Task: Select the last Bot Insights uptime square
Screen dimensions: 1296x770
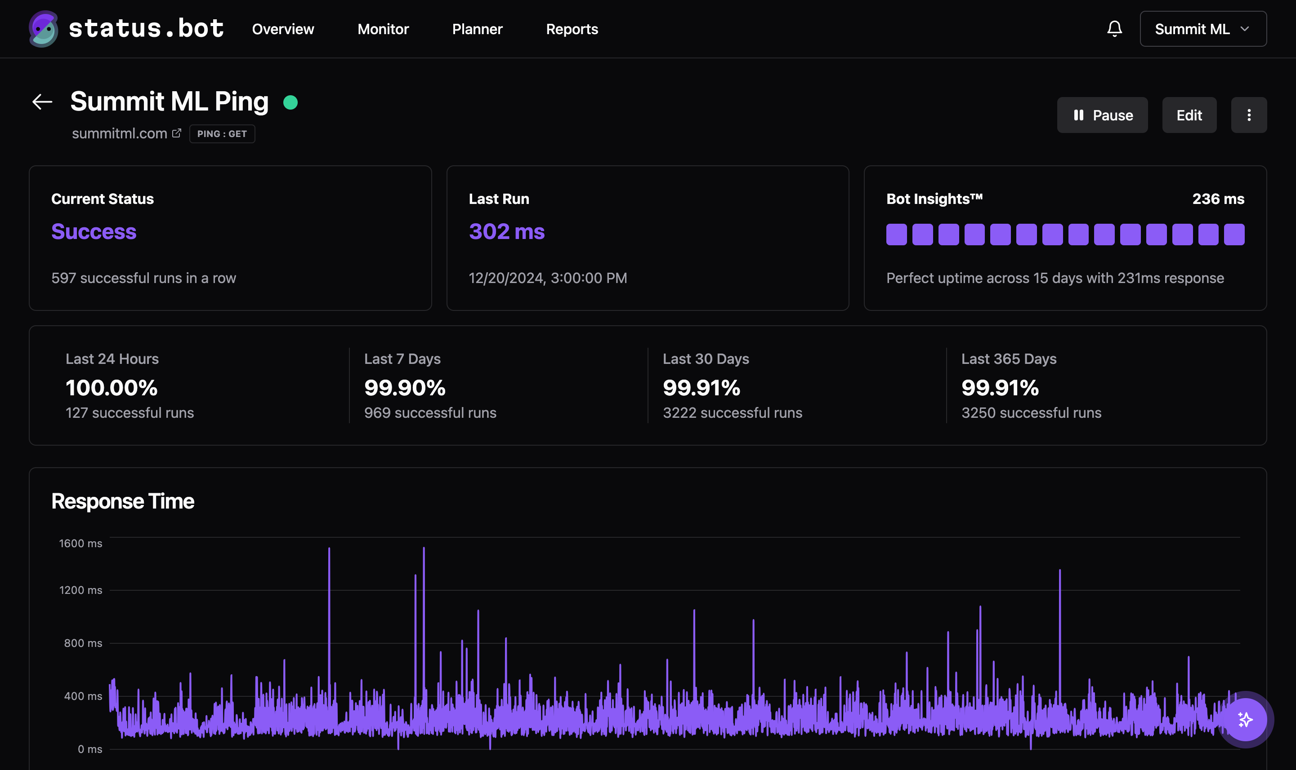Action: pyautogui.click(x=1234, y=235)
